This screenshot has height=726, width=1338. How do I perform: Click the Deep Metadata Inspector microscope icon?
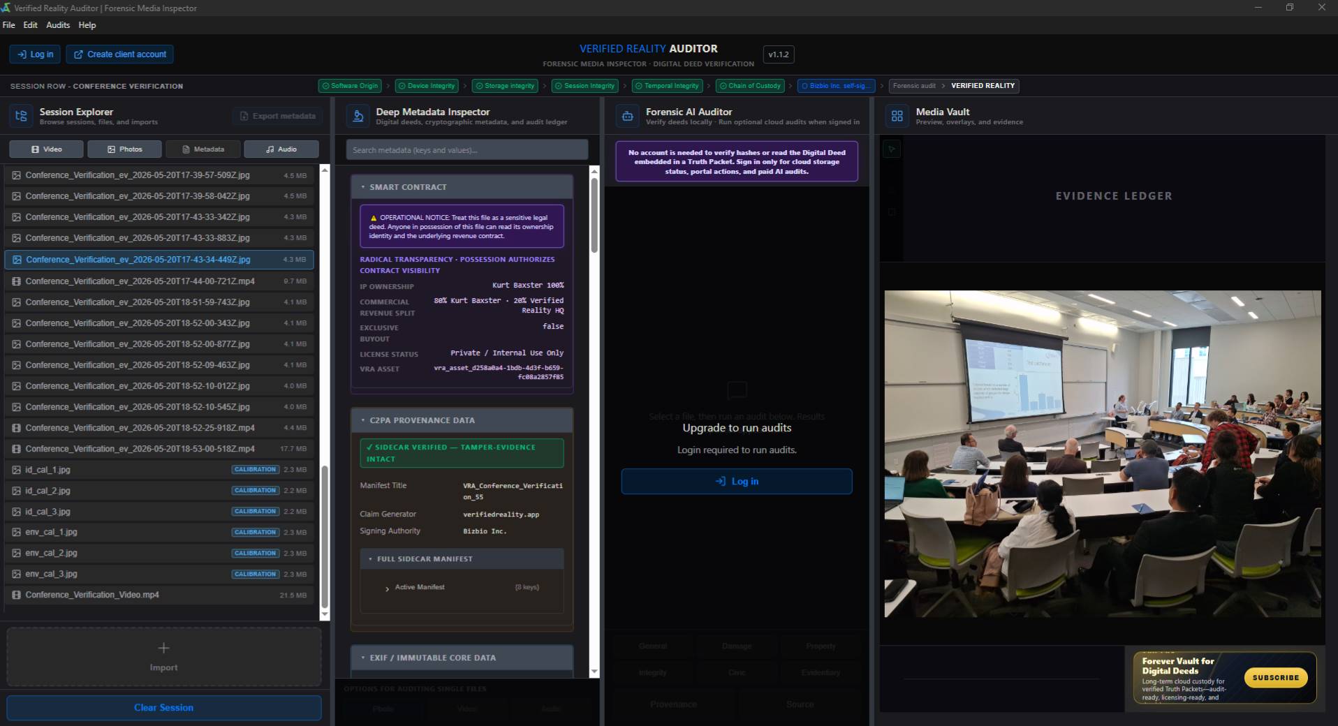(x=358, y=116)
